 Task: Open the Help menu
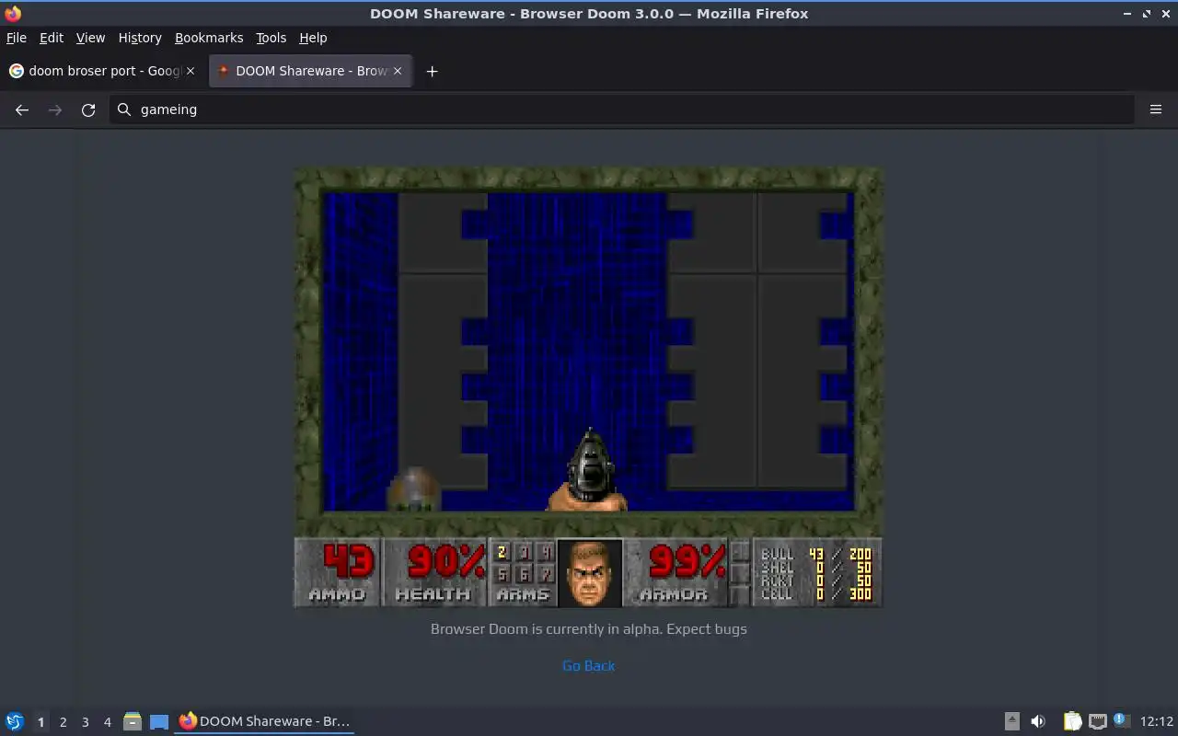(313, 38)
